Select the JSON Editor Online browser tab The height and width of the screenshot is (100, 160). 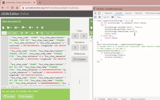tap(18, 3)
